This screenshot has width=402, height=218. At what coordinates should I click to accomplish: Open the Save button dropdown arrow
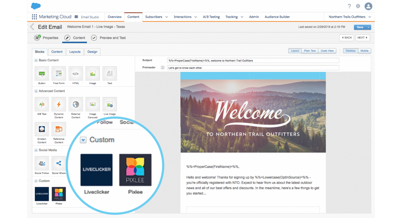coord(369,27)
